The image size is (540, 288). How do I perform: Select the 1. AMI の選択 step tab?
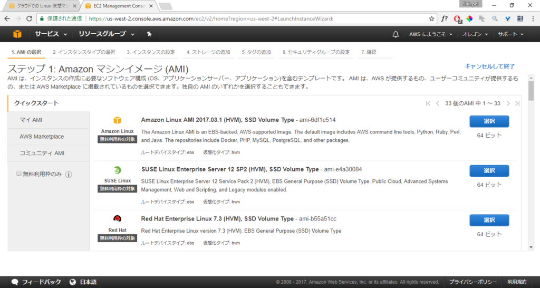tap(26, 52)
